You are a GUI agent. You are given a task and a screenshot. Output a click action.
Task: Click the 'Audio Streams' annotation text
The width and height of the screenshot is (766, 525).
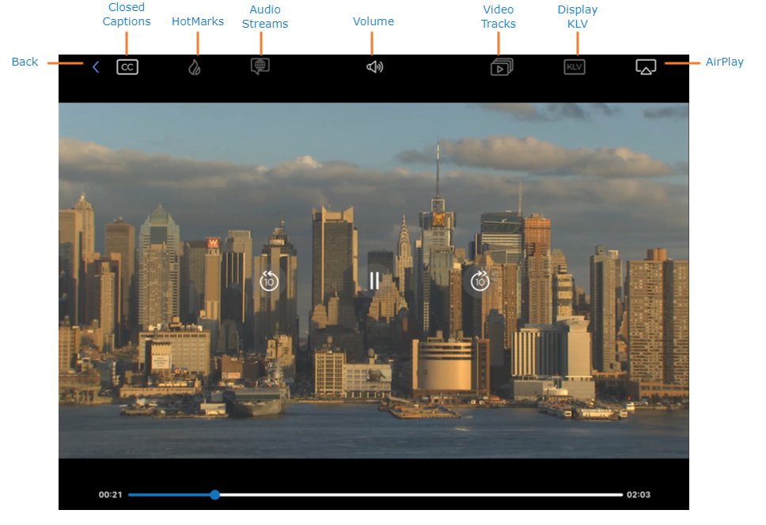[x=265, y=17]
